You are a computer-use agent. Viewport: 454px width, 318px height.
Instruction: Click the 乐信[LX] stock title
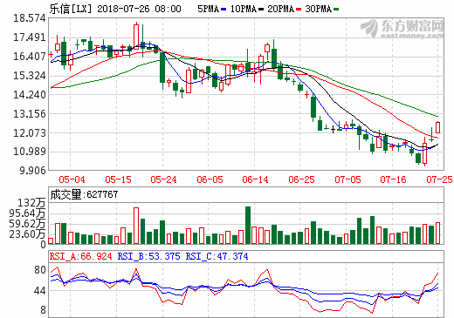click(x=71, y=9)
